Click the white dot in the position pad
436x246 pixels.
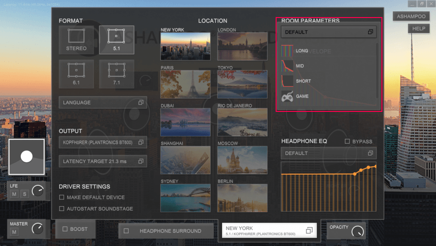[27, 156]
